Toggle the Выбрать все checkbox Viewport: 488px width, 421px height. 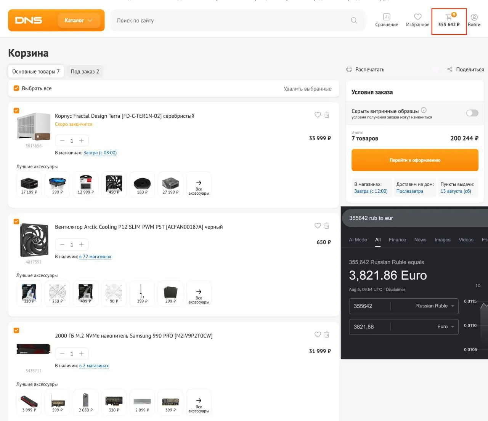pyautogui.click(x=16, y=88)
